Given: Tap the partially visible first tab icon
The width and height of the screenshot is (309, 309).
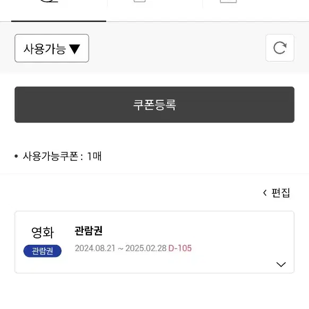Looking at the screenshot, I should pyautogui.click(x=49, y=1).
